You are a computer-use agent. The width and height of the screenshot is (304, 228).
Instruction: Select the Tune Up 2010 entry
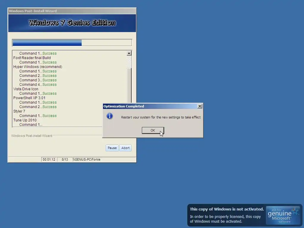pyautogui.click(x=25, y=120)
